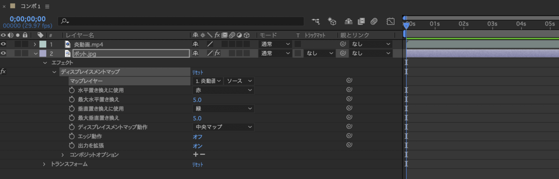Click the stopwatch for 出力を拡張

[72, 145]
